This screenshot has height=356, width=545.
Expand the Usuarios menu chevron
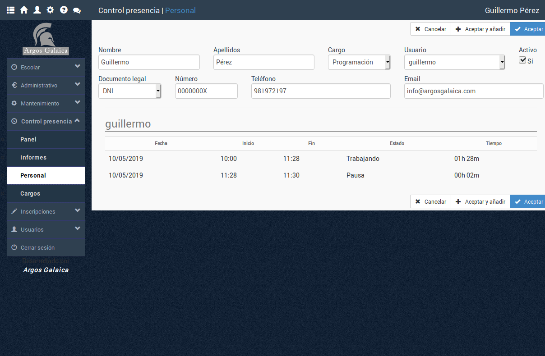[x=78, y=229]
